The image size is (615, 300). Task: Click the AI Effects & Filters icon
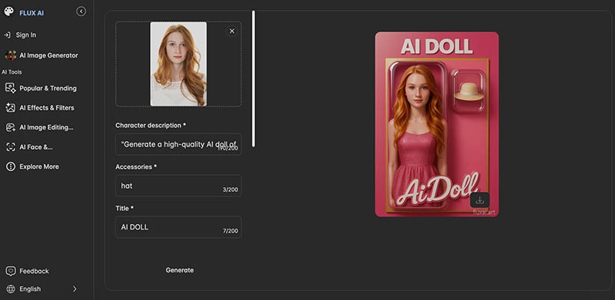pyautogui.click(x=10, y=107)
